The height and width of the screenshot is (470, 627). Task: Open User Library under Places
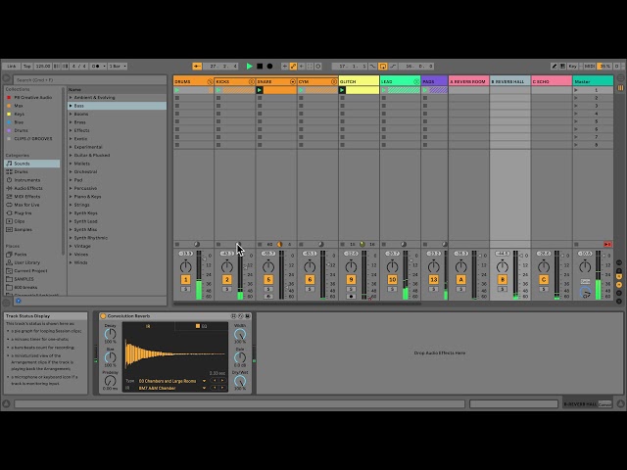pos(26,262)
